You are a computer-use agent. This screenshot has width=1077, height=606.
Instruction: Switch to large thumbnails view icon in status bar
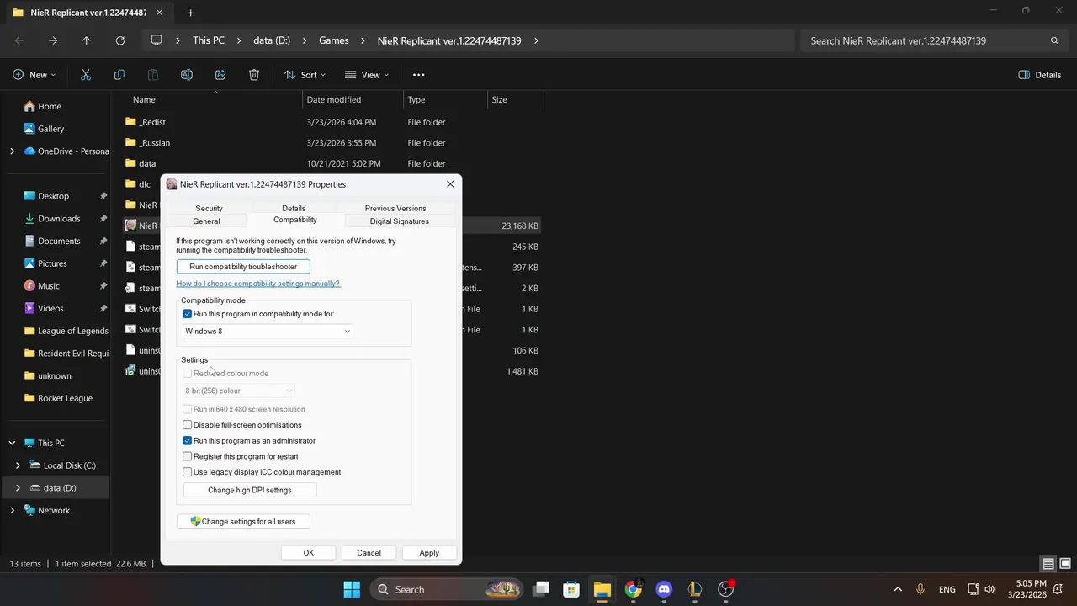[x=1065, y=564]
